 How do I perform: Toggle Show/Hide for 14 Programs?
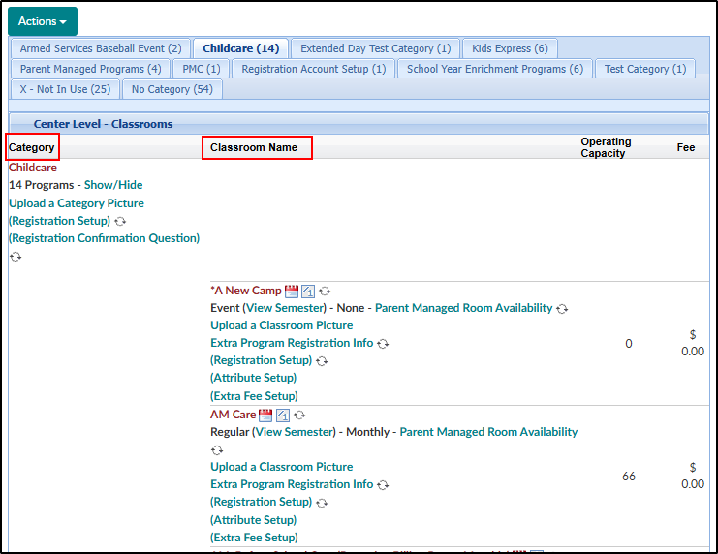(113, 185)
